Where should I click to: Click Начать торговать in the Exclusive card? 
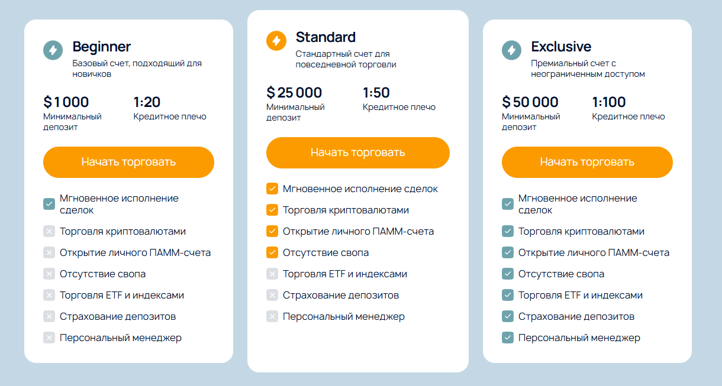coord(587,162)
